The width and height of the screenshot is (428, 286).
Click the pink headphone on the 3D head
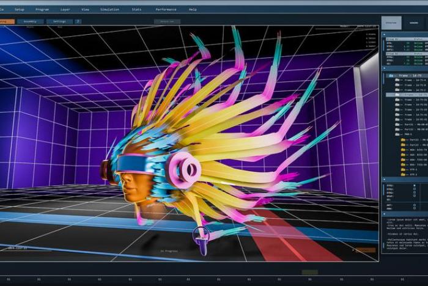click(x=185, y=169)
